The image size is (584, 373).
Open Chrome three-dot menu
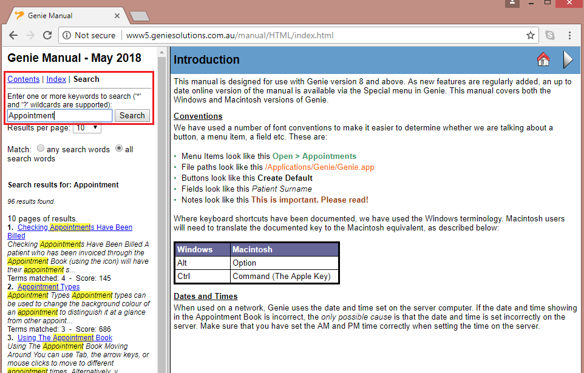569,35
